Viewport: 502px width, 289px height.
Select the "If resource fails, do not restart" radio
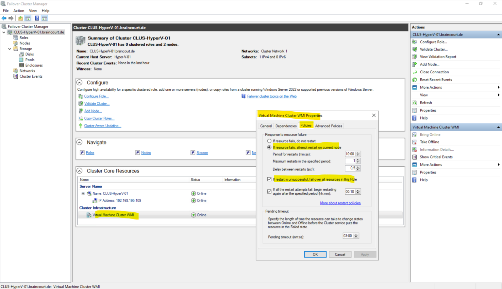coord(269,141)
